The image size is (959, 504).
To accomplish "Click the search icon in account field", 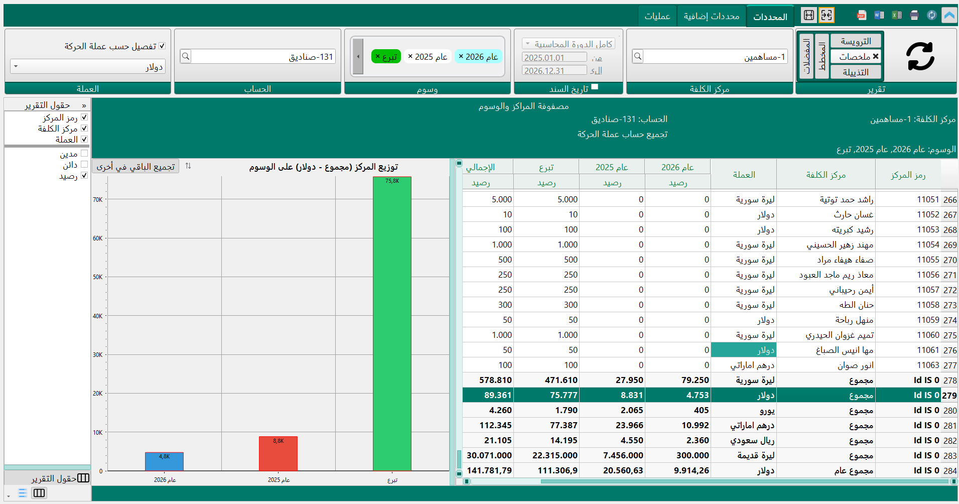I will (186, 57).
